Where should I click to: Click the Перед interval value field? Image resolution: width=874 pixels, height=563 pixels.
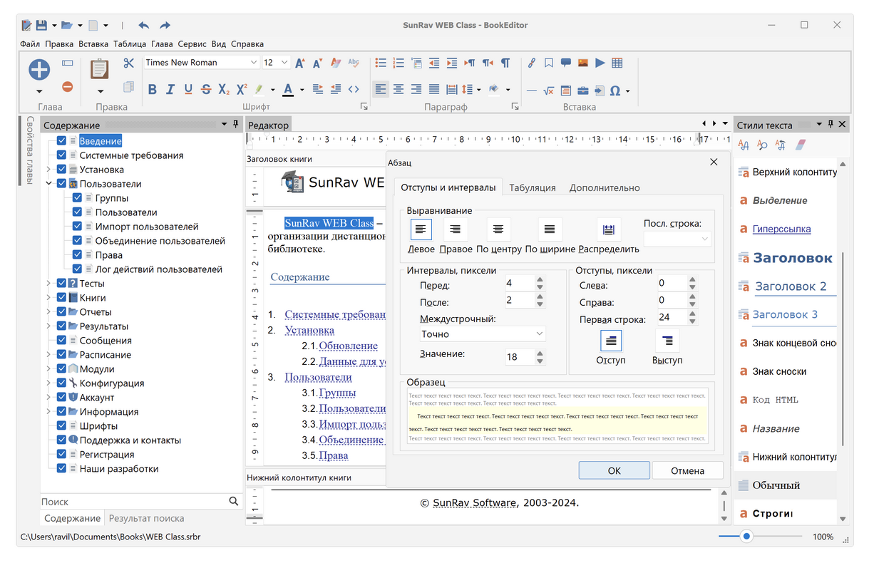[x=519, y=283]
